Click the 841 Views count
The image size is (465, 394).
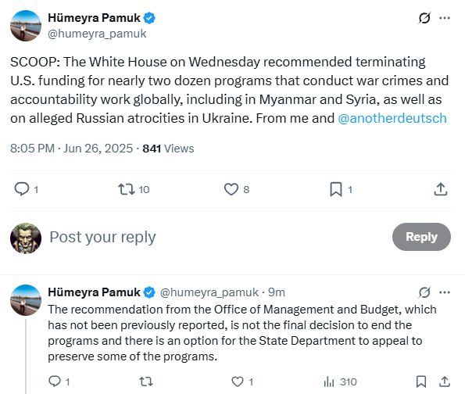(168, 149)
